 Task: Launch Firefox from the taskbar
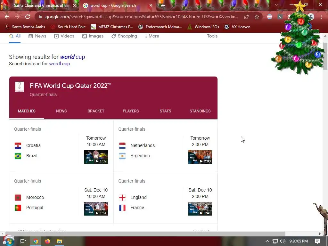point(47,241)
